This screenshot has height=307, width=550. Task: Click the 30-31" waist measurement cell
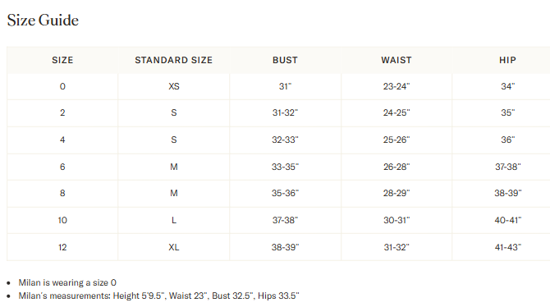(x=396, y=220)
